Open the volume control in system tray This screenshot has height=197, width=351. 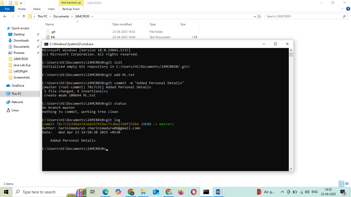point(307,192)
